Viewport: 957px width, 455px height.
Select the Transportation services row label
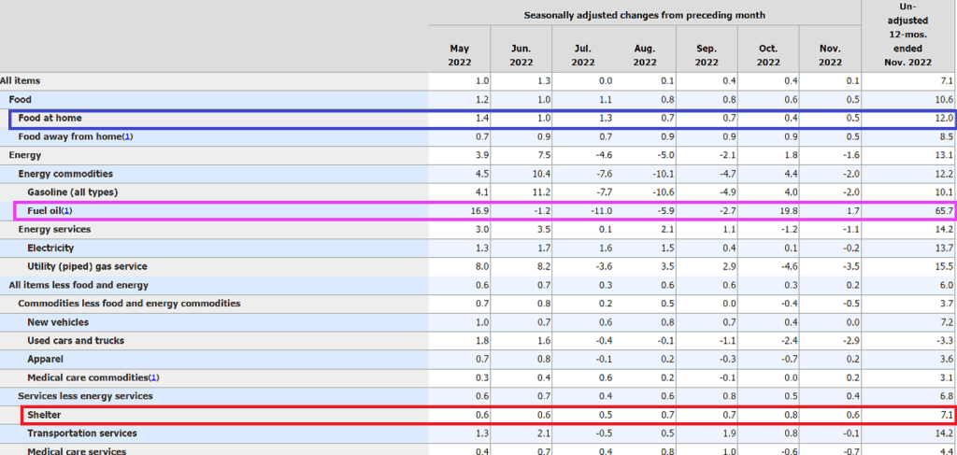tap(82, 434)
